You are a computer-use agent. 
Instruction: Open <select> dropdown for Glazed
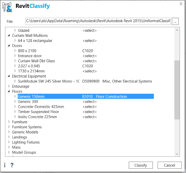[90, 31]
